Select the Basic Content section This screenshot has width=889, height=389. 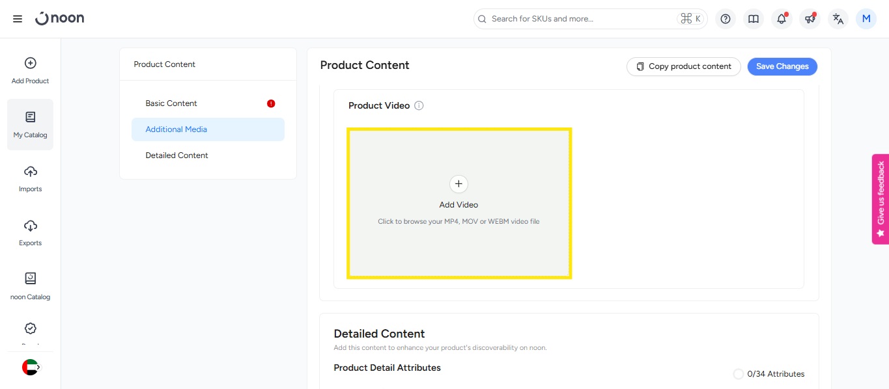click(171, 103)
